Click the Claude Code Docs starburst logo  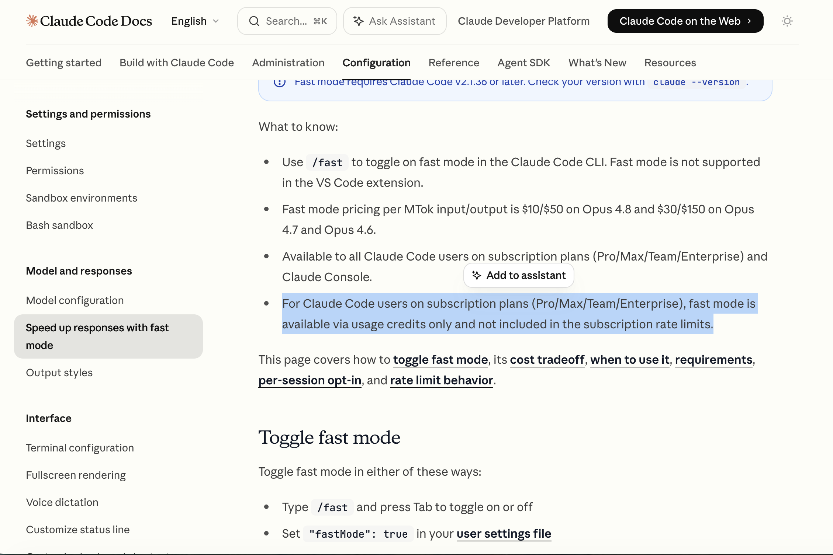(32, 21)
